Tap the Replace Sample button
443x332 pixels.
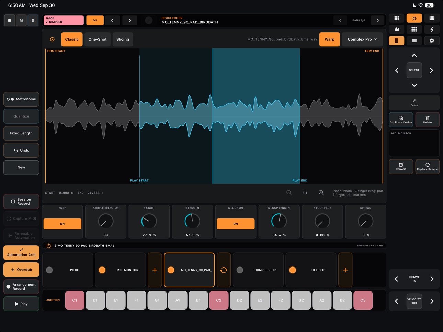click(427, 167)
